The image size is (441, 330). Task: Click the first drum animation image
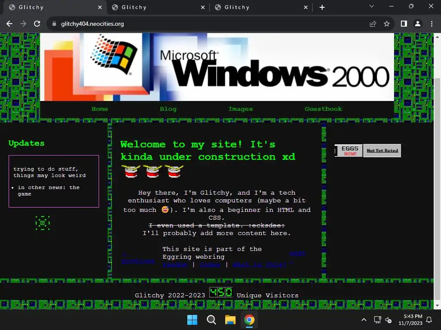coord(131,171)
